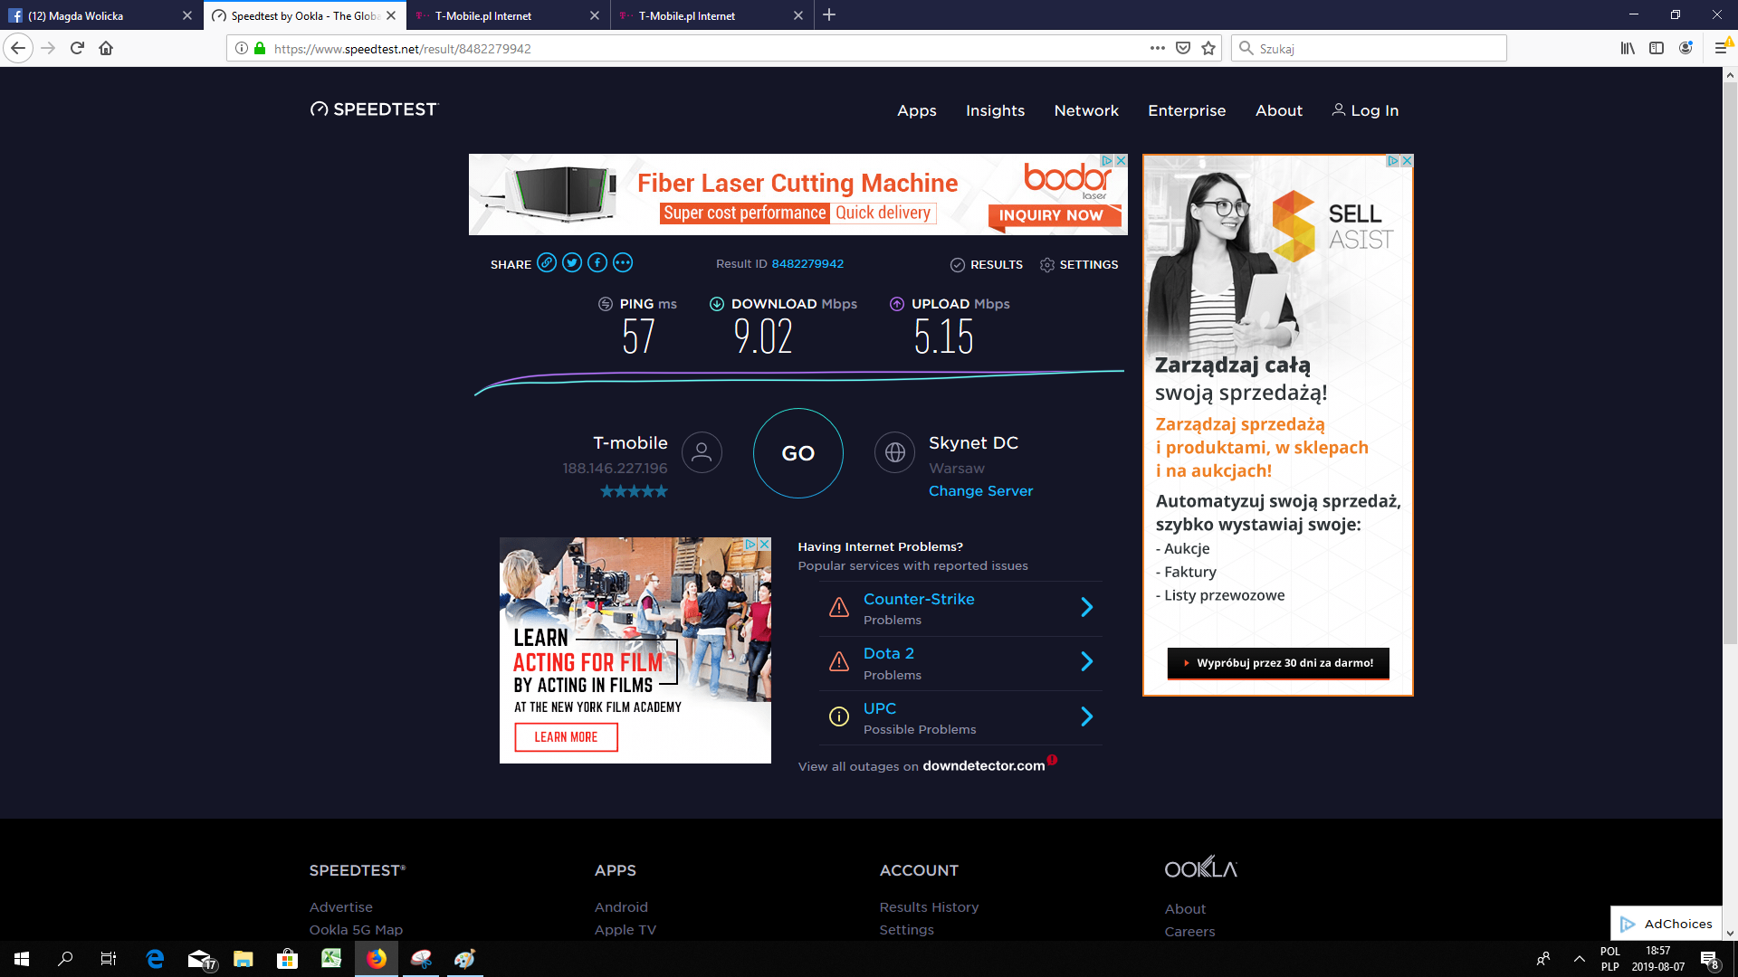
Task: Switch to Magda Wolicka Facebook tab
Action: 101,15
